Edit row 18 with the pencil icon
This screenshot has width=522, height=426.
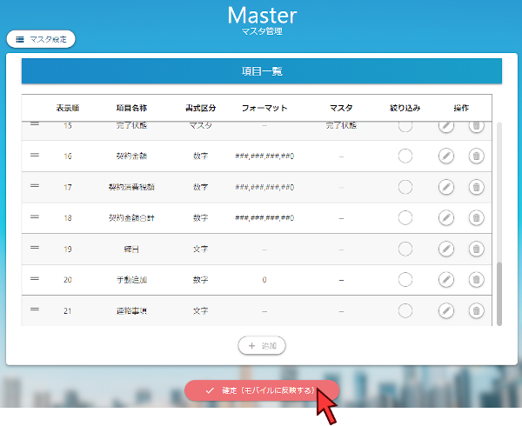(445, 217)
